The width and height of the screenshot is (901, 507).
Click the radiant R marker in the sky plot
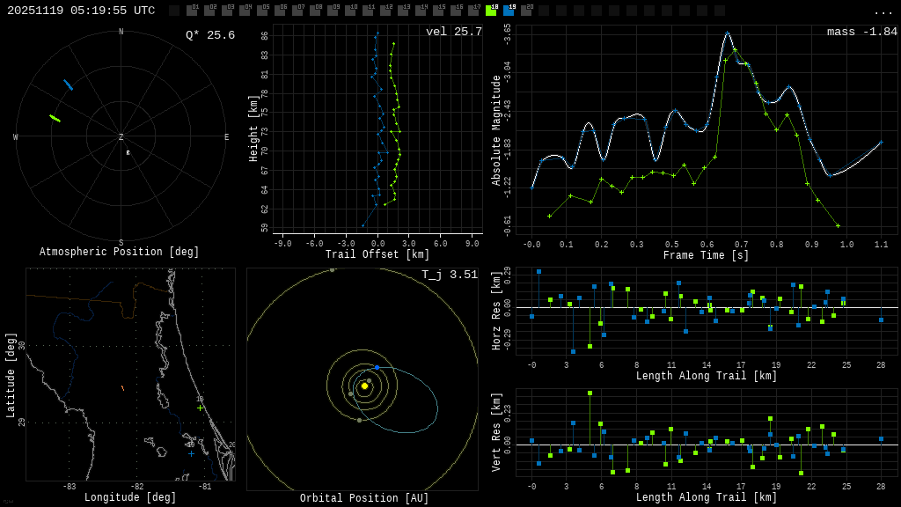[128, 153]
